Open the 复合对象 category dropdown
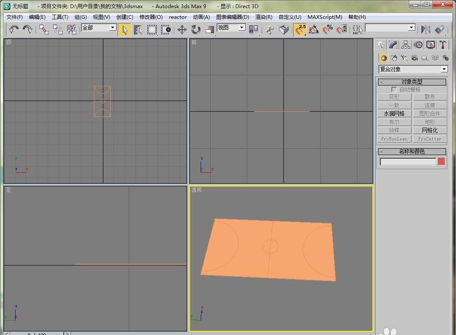The height and width of the screenshot is (335, 456). coord(444,69)
